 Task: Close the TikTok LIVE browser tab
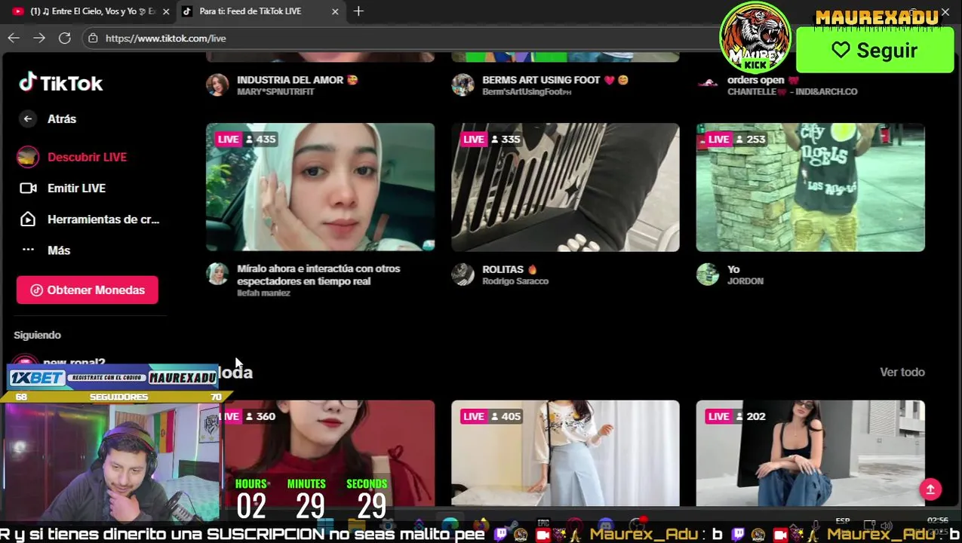pos(335,11)
